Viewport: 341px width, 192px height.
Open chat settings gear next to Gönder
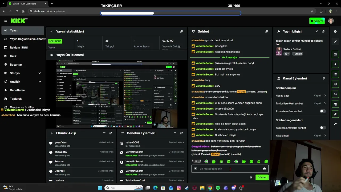click(251, 177)
